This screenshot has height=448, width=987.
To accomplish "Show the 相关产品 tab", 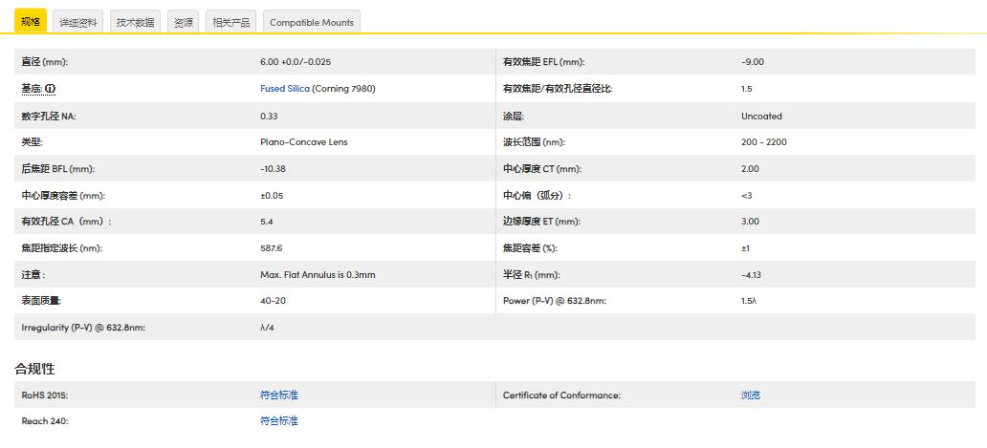I will 230,22.
